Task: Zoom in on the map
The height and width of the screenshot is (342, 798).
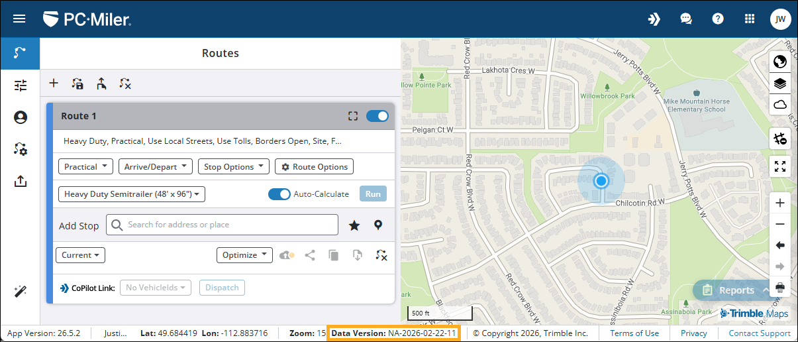Action: (x=779, y=203)
